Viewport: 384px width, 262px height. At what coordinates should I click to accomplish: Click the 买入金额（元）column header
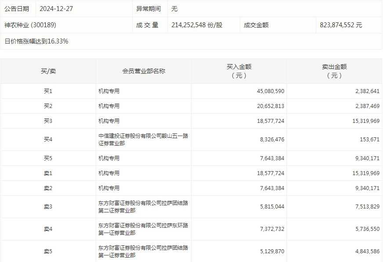(x=239, y=71)
